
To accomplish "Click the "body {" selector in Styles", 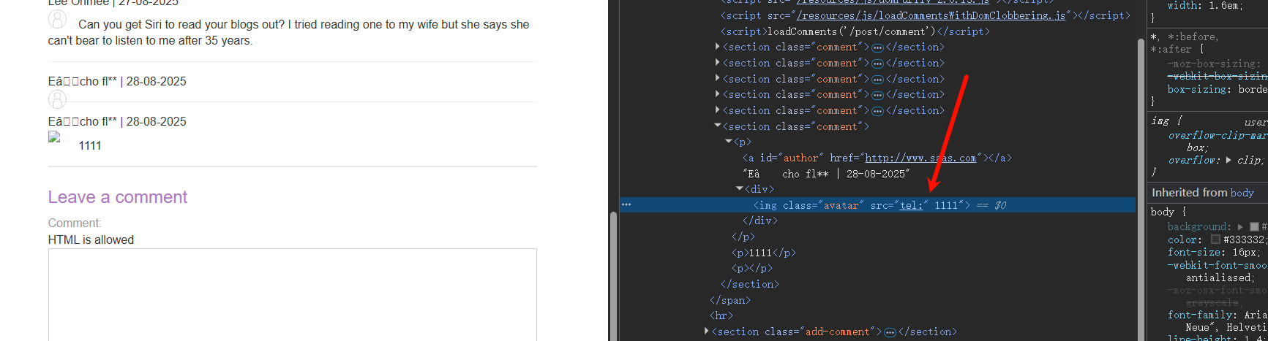I will pos(1168,212).
